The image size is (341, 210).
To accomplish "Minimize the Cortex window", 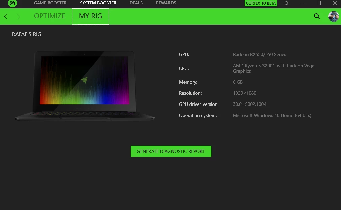I will (x=302, y=3).
